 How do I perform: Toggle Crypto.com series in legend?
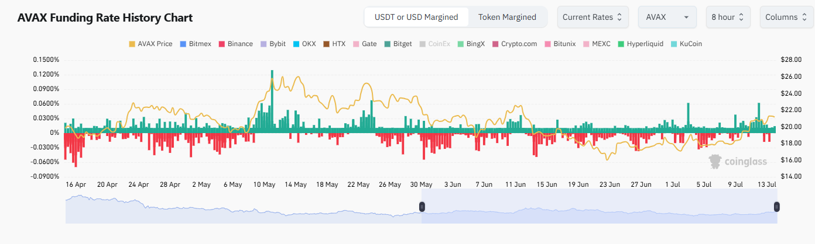tap(514, 44)
